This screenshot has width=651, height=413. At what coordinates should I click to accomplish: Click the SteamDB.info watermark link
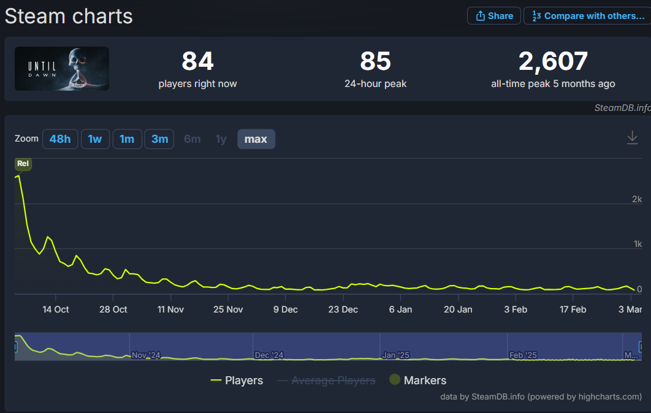[x=622, y=108]
